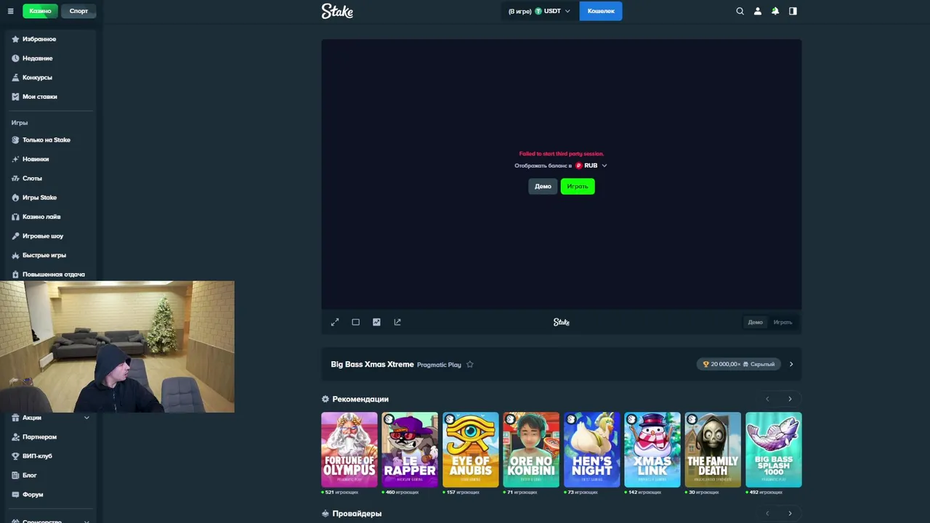
Task: Go to previous Провайдеры list
Action: tap(767, 514)
